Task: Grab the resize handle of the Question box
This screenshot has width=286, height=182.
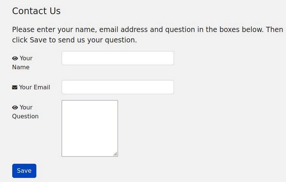Action: (115, 154)
